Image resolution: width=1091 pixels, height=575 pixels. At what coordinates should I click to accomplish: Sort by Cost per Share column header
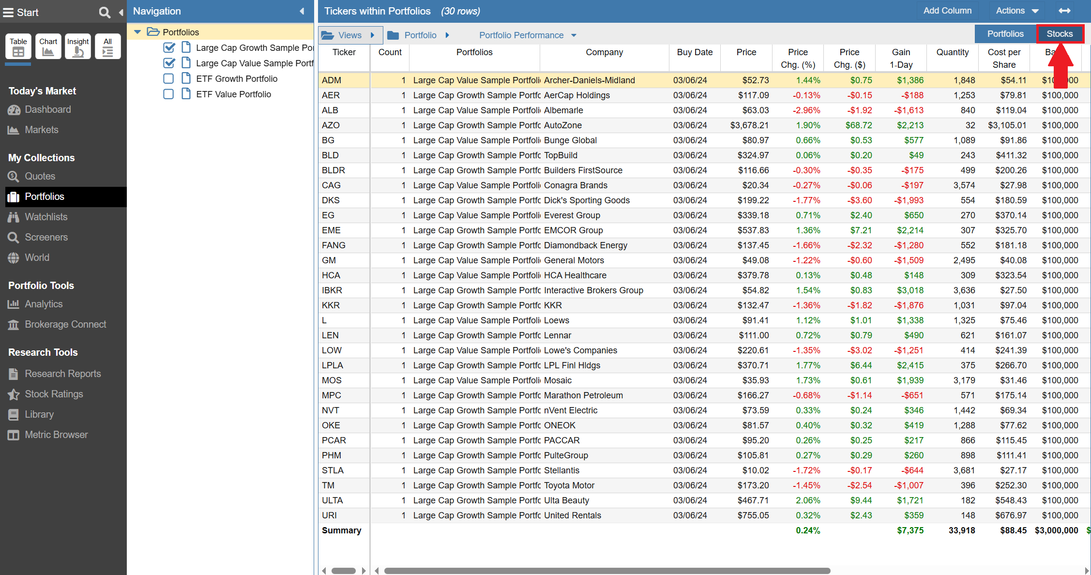pos(1004,58)
